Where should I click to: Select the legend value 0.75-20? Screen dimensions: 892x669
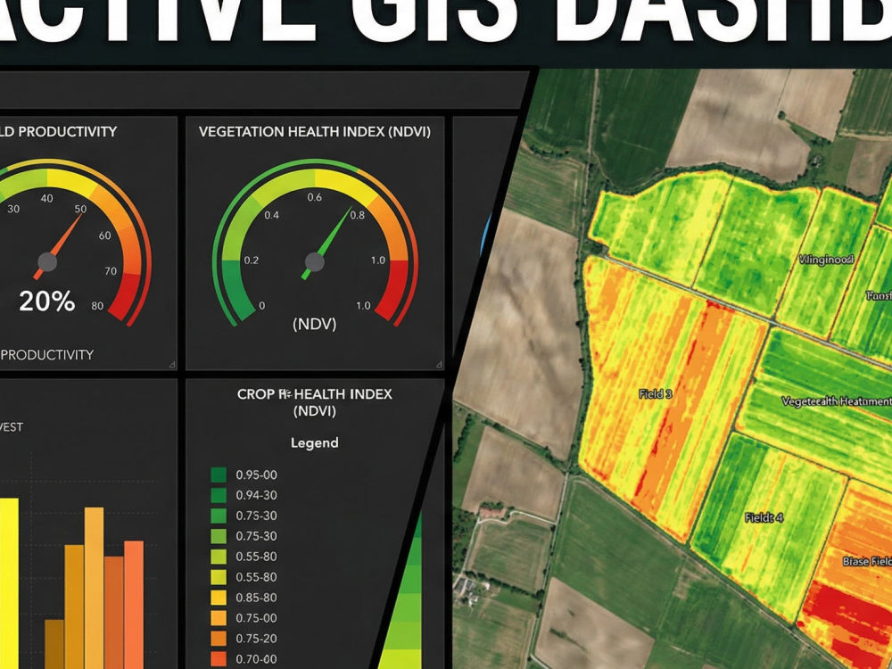coord(257,639)
